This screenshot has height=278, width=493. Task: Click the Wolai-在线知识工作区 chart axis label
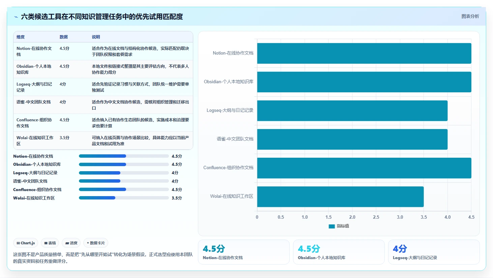[x=231, y=196]
